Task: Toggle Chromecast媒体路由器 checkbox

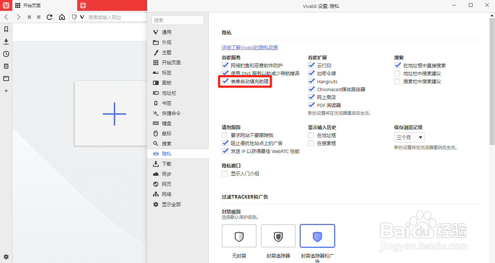Action: click(x=311, y=89)
